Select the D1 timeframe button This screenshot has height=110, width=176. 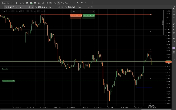(78, 3)
